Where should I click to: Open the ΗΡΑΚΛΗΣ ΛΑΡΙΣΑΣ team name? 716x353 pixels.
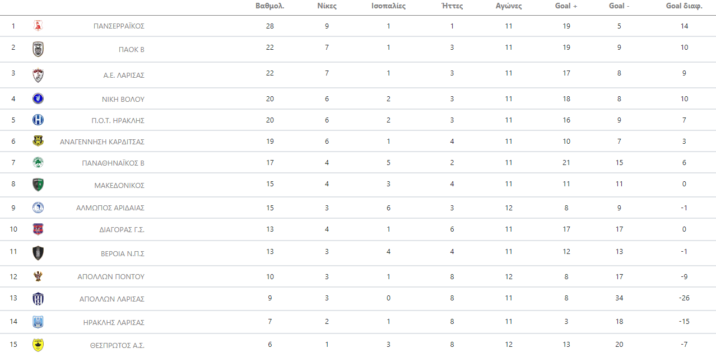point(114,322)
